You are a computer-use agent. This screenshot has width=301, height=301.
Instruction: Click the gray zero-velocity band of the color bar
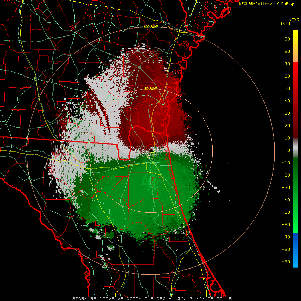point(295,148)
